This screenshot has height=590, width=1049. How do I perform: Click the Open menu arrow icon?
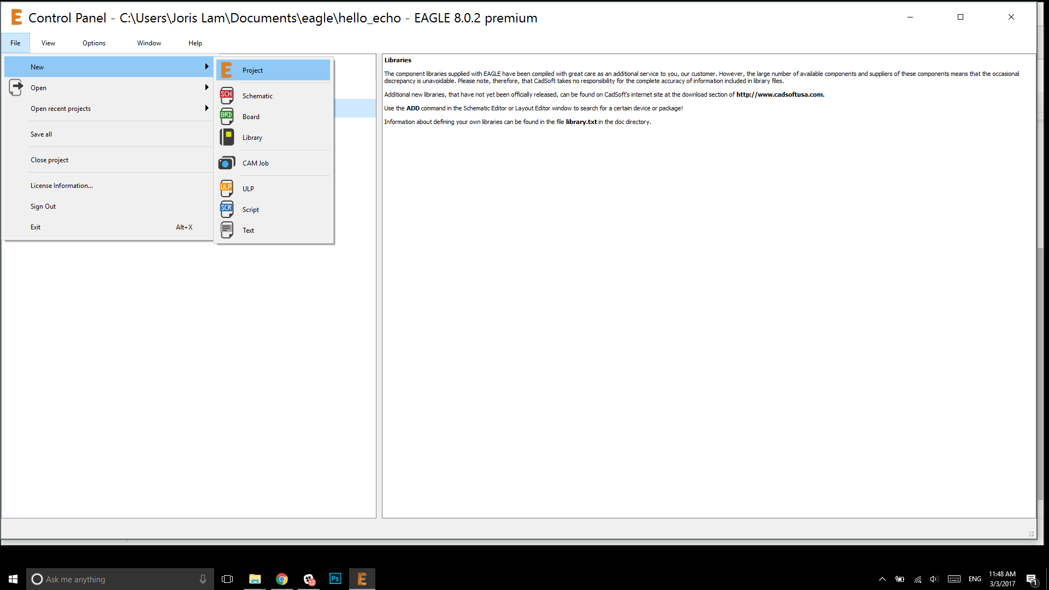[x=16, y=87]
